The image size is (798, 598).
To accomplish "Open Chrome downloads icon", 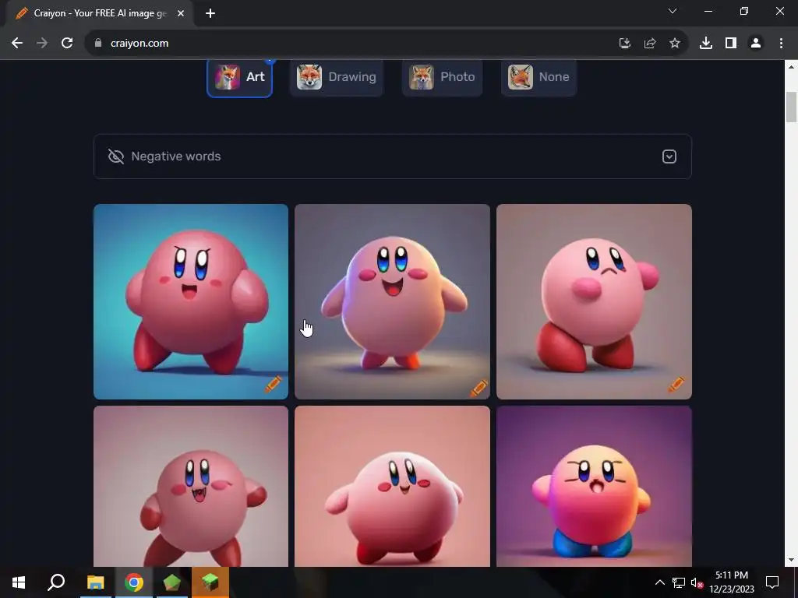I will point(705,44).
